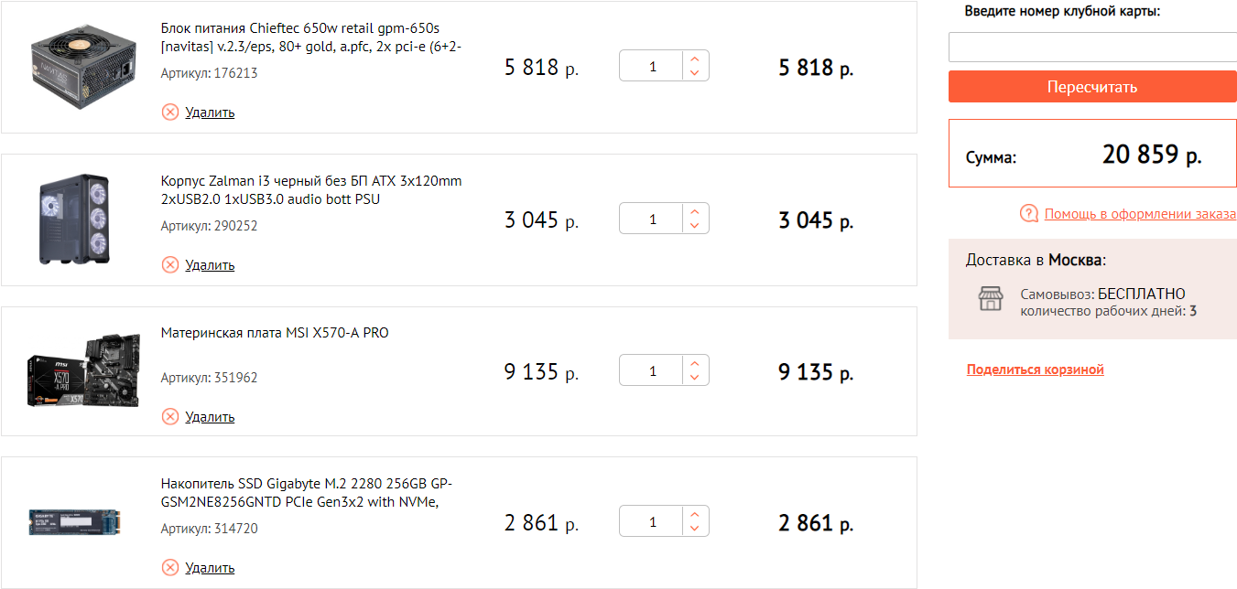Click quantity field for Gigabyte SSD
This screenshot has width=1237, height=589.
tap(652, 522)
